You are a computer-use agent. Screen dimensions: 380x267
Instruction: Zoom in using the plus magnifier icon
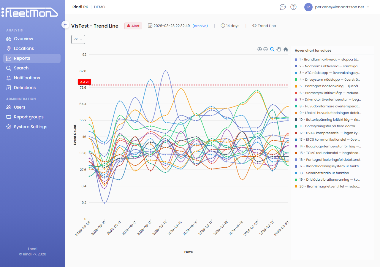coord(259,49)
